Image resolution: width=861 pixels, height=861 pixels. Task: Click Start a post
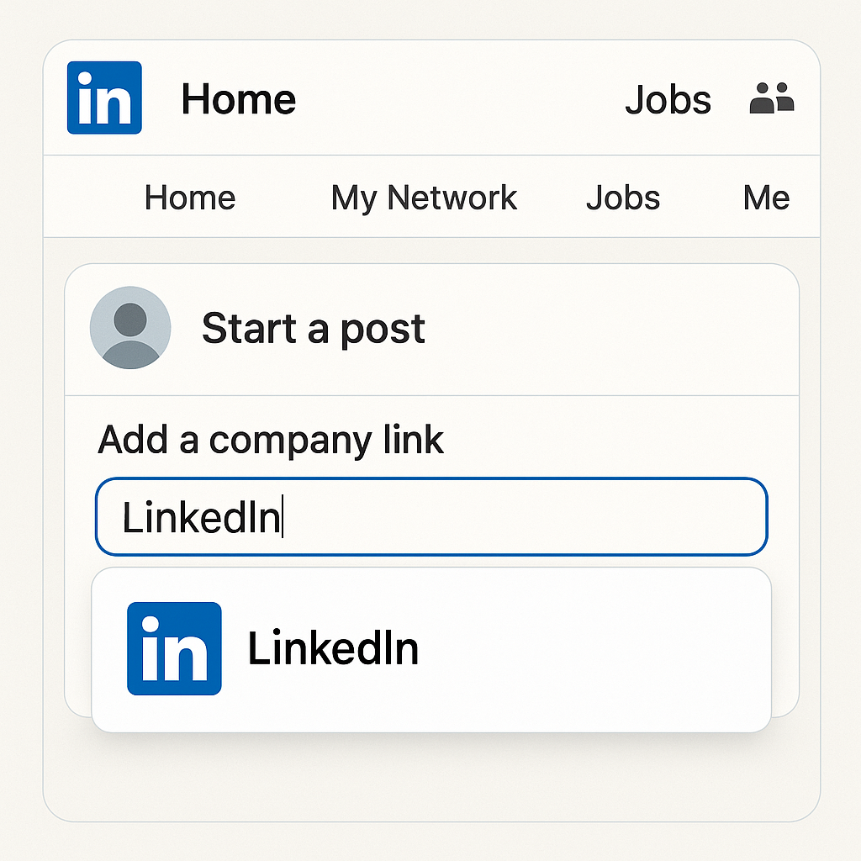[x=314, y=329]
